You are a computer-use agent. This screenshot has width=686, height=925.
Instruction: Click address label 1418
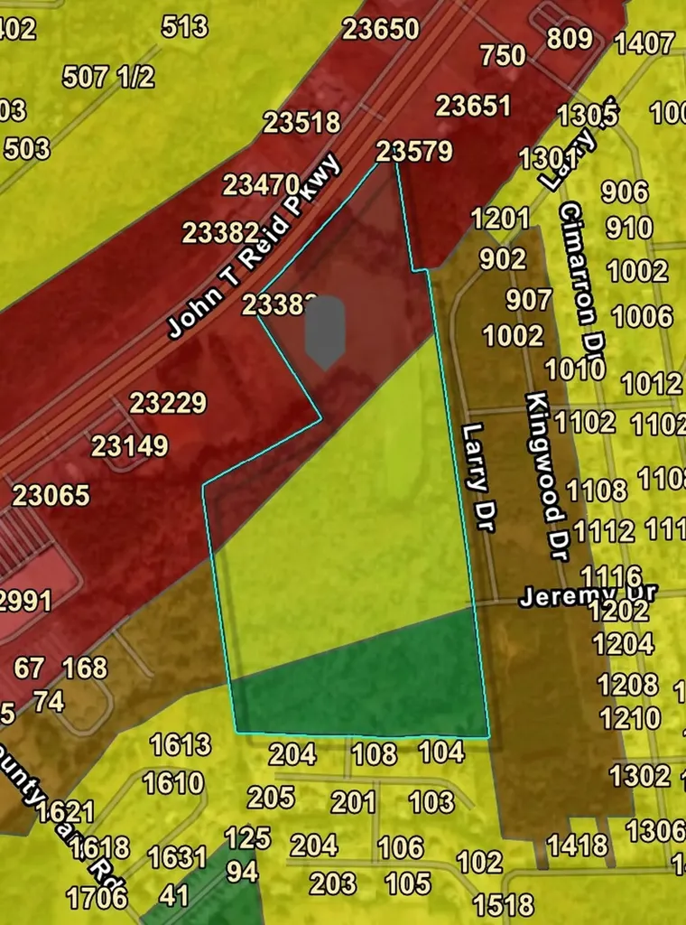click(577, 846)
